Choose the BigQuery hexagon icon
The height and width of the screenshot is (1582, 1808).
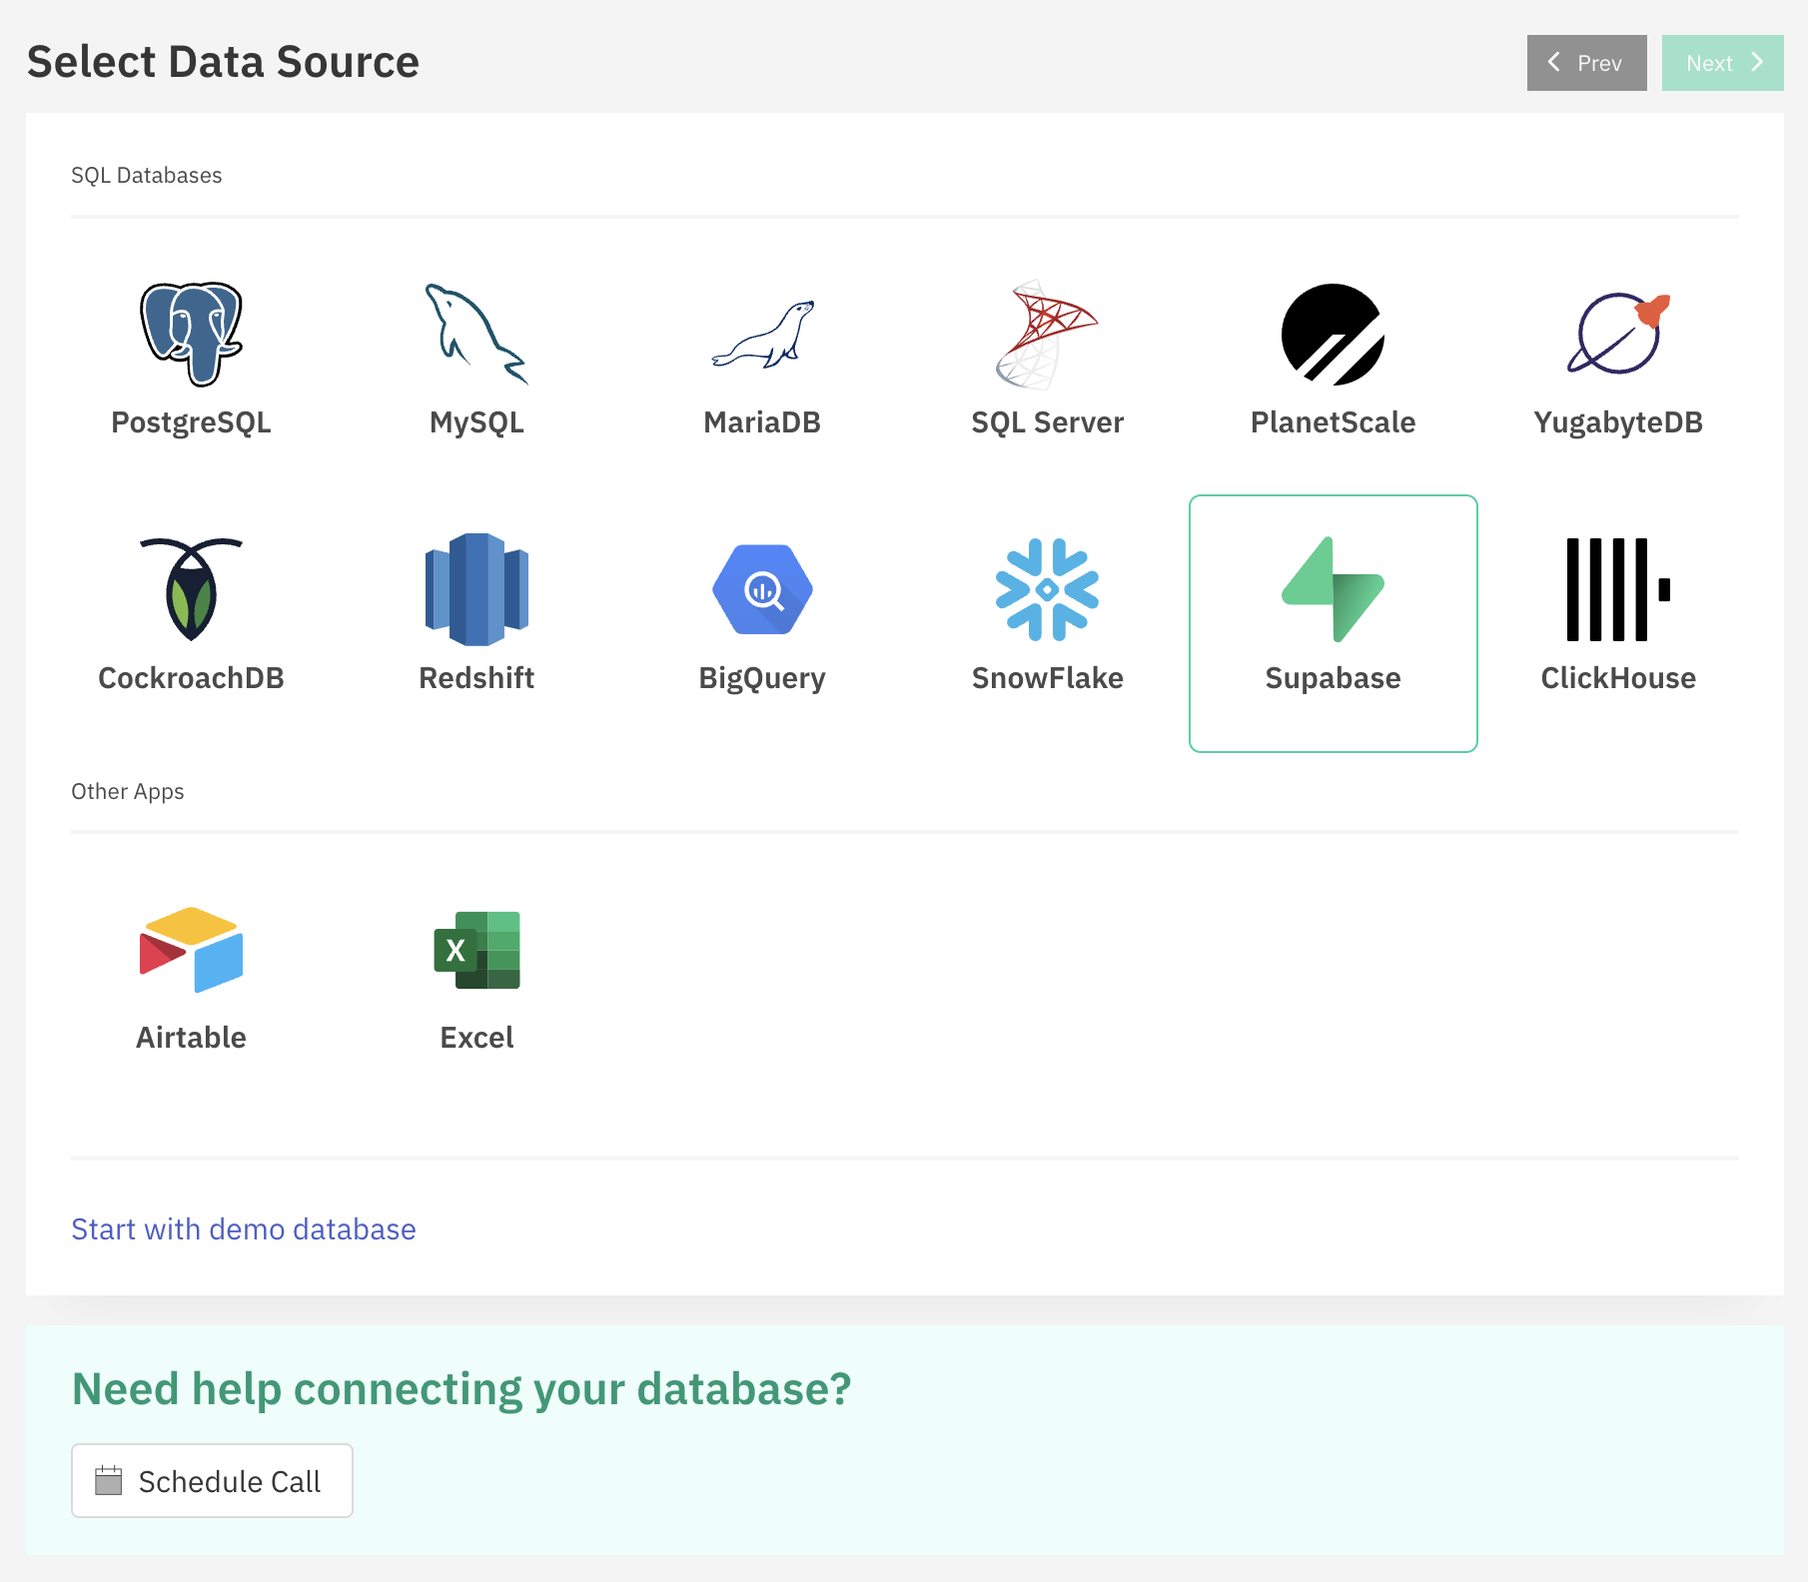[762, 589]
